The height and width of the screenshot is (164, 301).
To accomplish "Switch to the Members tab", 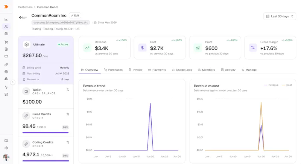I will [206, 70].
